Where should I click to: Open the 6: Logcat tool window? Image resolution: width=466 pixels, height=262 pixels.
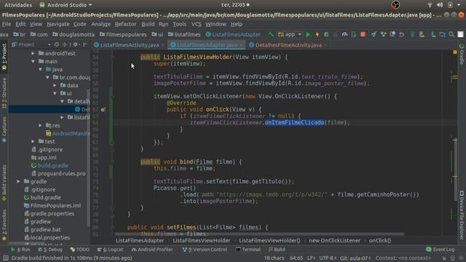click(x=111, y=250)
